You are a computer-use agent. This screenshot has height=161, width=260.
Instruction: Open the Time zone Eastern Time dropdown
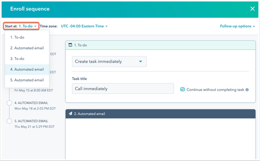click(84, 26)
